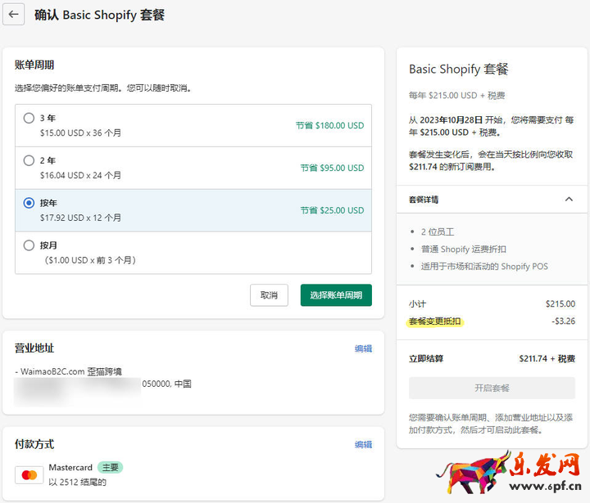Cancel with the 取消 button
The width and height of the screenshot is (590, 503).
pos(269,295)
